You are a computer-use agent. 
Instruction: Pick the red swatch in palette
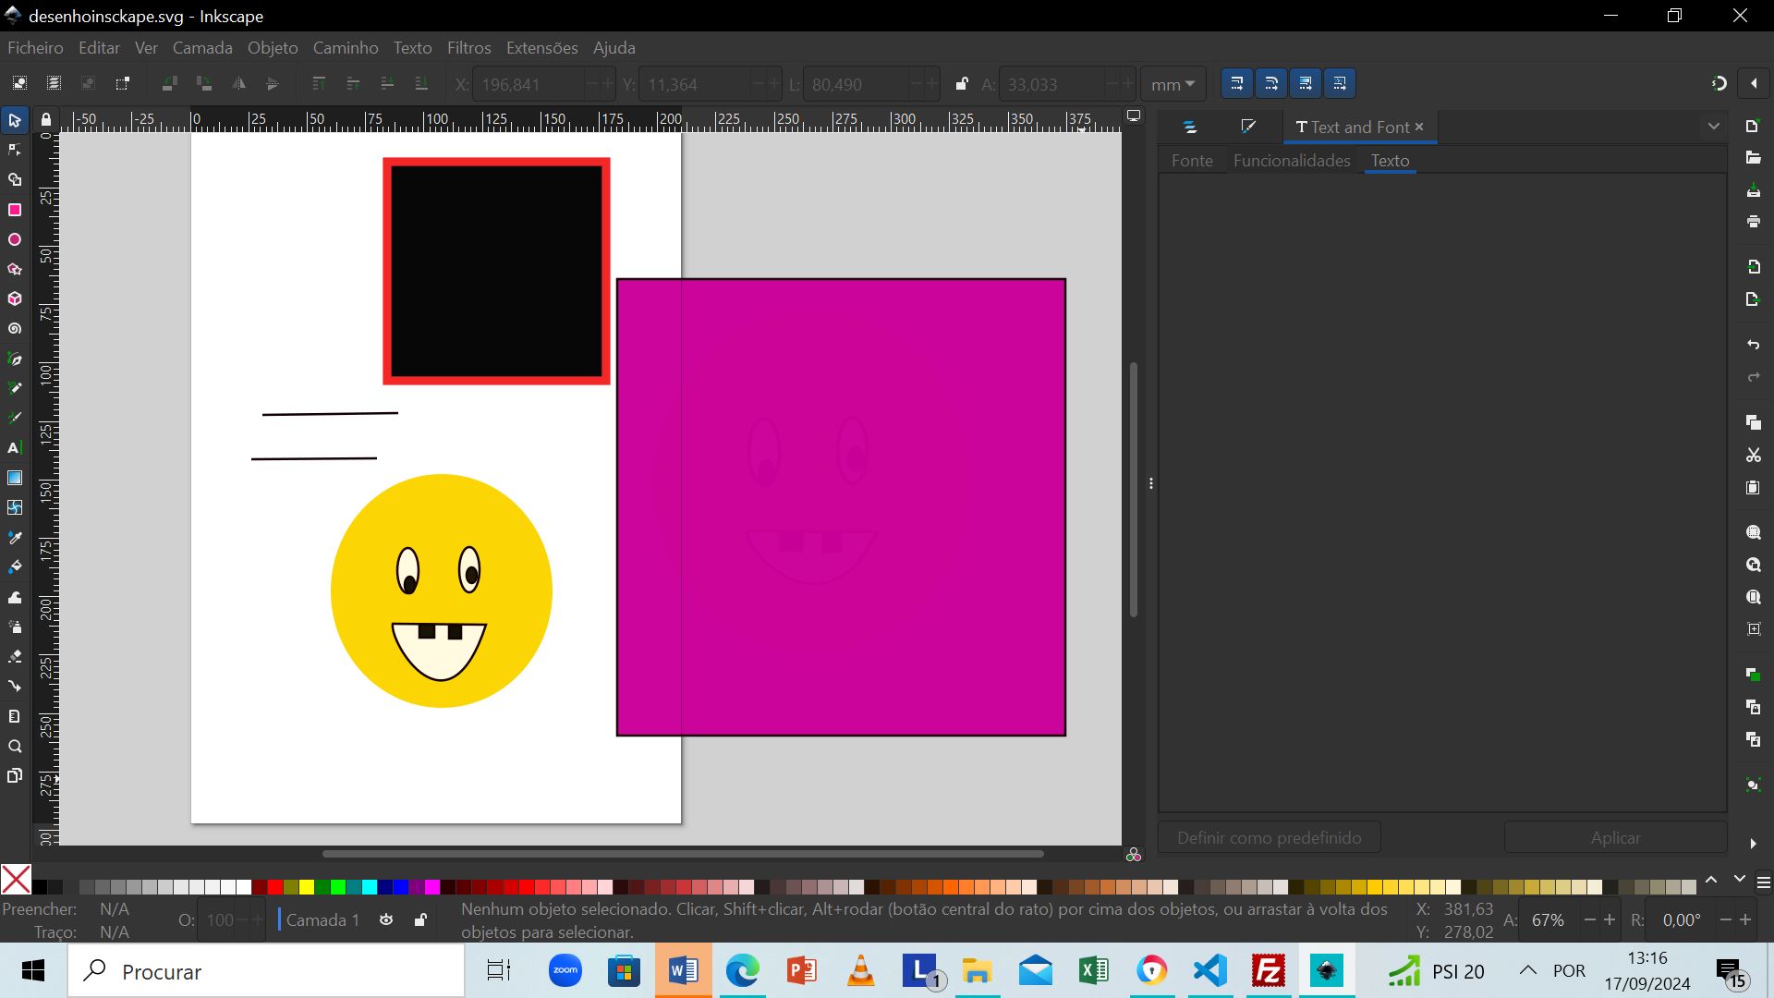click(275, 887)
